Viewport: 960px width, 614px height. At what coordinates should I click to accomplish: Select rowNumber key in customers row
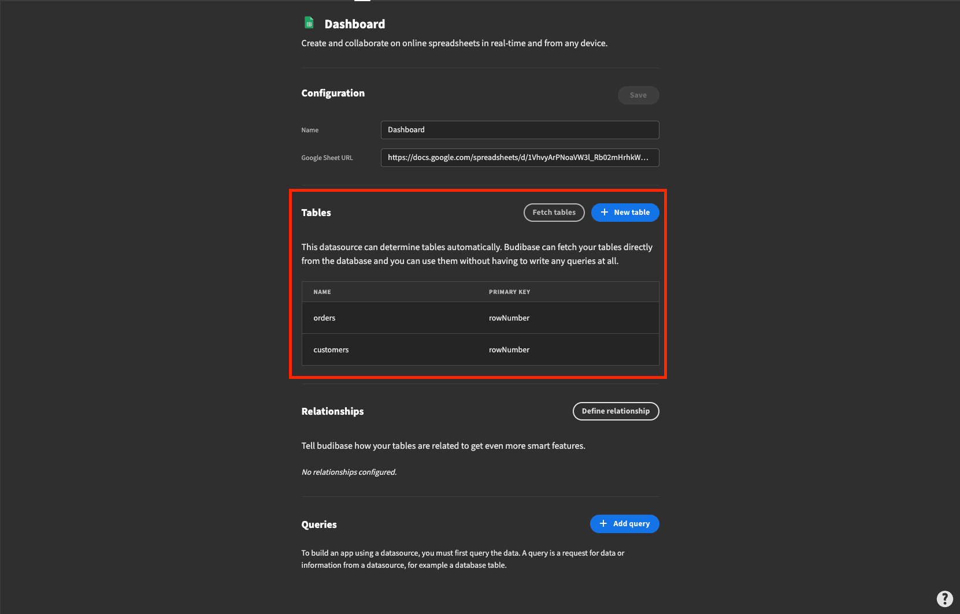click(509, 350)
